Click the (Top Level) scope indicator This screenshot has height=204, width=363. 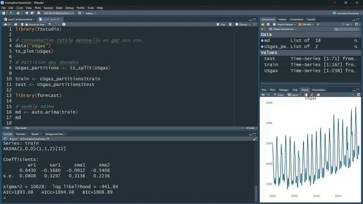coord(20,128)
